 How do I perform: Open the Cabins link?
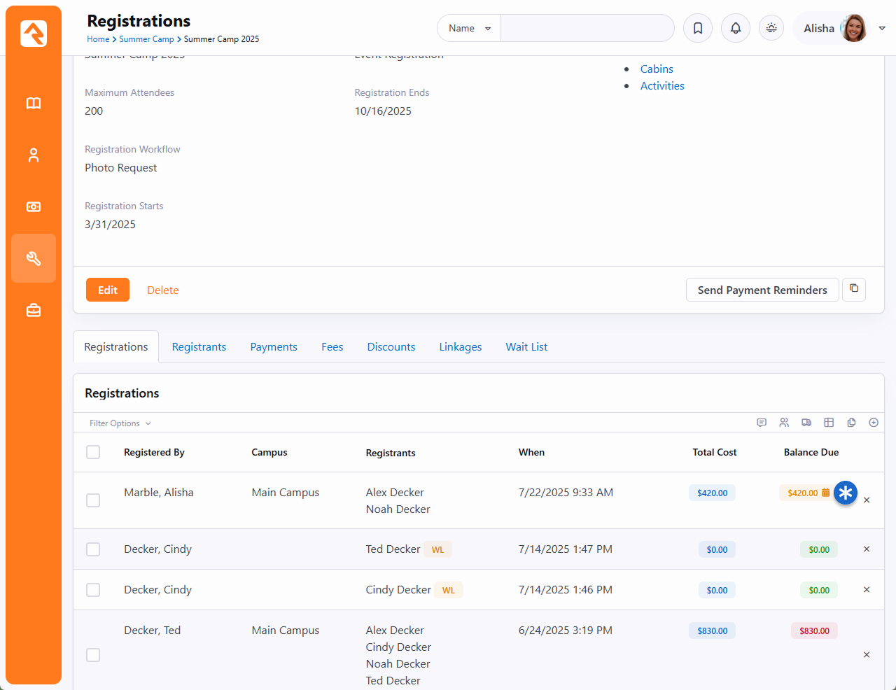click(x=657, y=69)
